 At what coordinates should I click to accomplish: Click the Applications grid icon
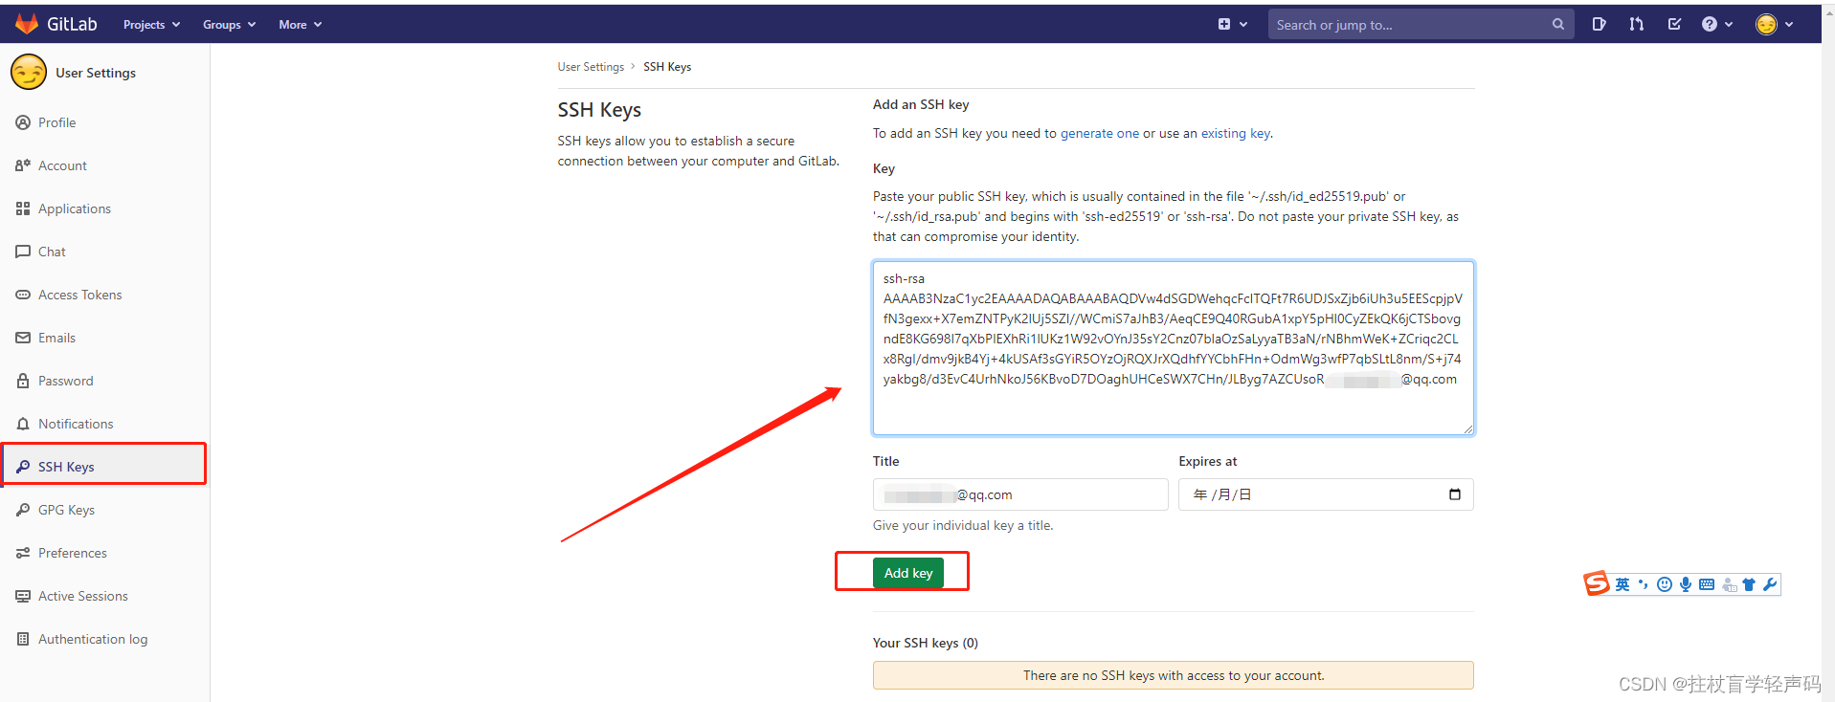pos(23,208)
